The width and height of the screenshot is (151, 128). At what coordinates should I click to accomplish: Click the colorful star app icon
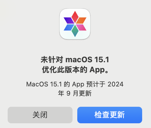[x=75, y=24]
